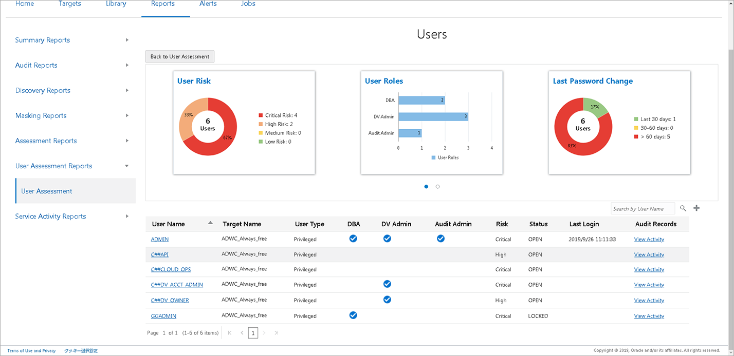Click the search magnifier icon

(x=683, y=208)
